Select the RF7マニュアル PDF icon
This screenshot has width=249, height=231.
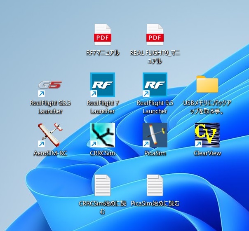103,35
